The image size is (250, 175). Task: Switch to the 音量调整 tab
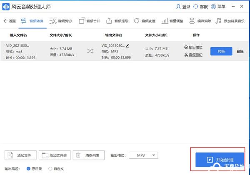point(172,21)
